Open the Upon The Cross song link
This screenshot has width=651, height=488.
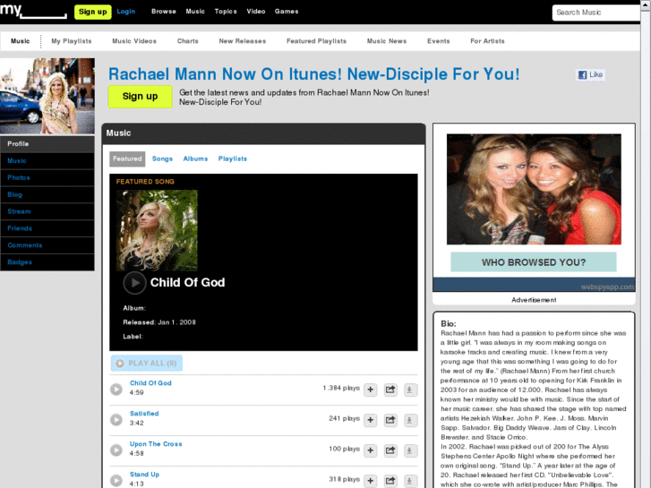[x=156, y=444]
